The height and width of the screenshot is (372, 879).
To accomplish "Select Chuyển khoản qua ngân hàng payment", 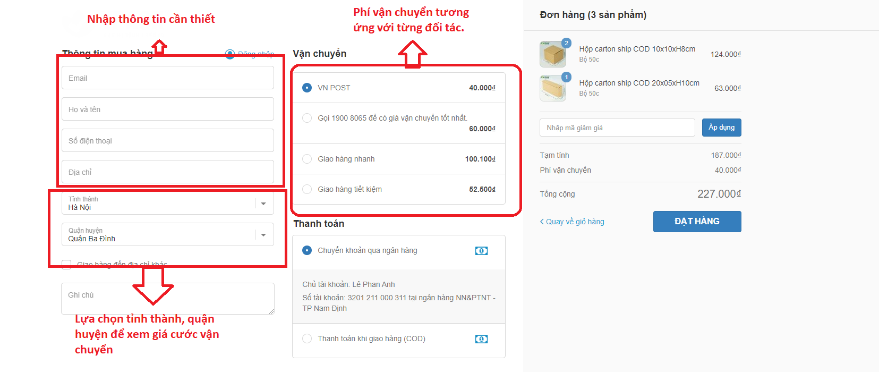I will (x=307, y=250).
